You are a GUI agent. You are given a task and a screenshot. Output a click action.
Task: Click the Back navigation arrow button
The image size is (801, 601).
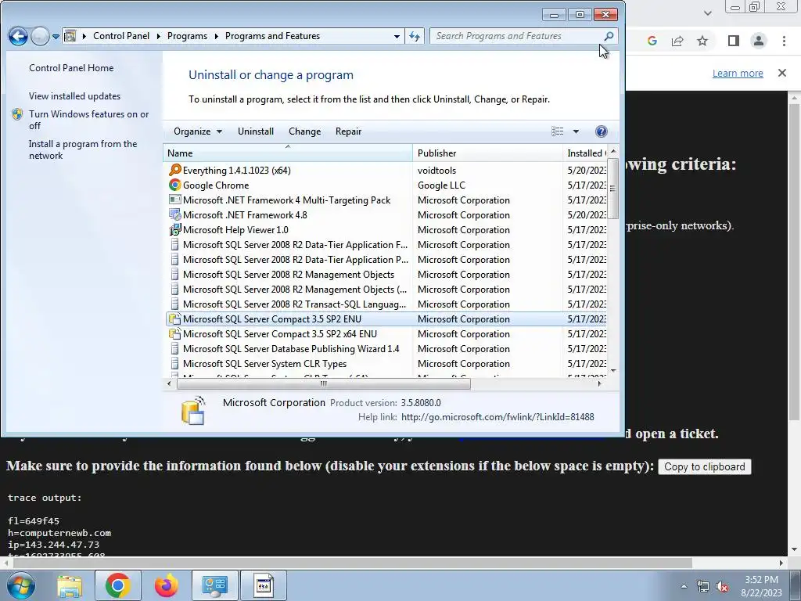(18, 36)
